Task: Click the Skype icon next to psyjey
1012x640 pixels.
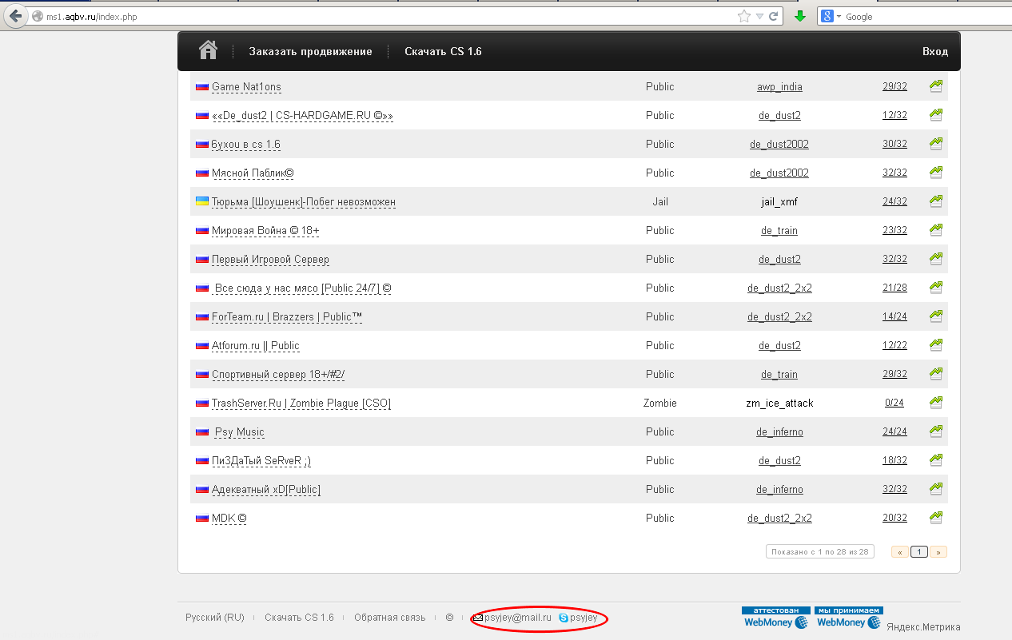Action: tap(564, 618)
